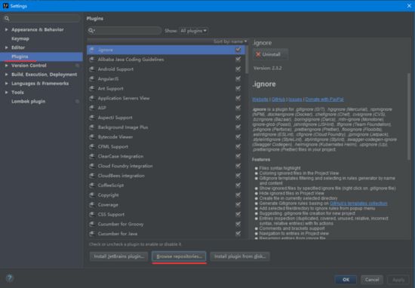Viewport: 415px width, 288px height.
Task: Disable the AngularJS plugin checkbox
Action: coord(238,79)
